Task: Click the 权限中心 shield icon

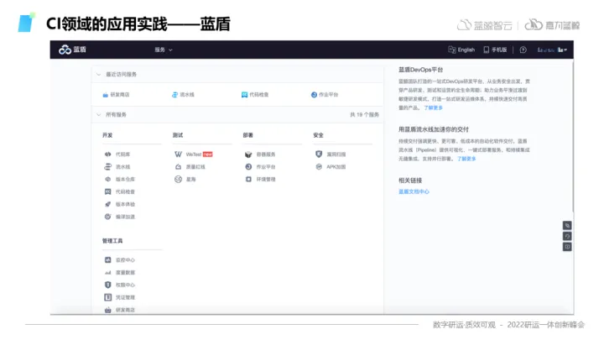Action: pos(108,285)
